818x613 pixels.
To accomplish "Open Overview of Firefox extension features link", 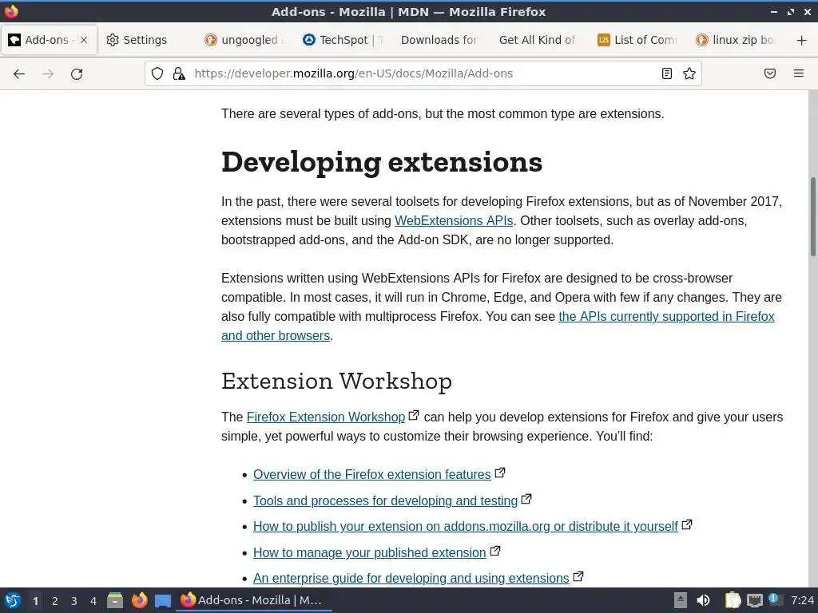I will 372,475.
